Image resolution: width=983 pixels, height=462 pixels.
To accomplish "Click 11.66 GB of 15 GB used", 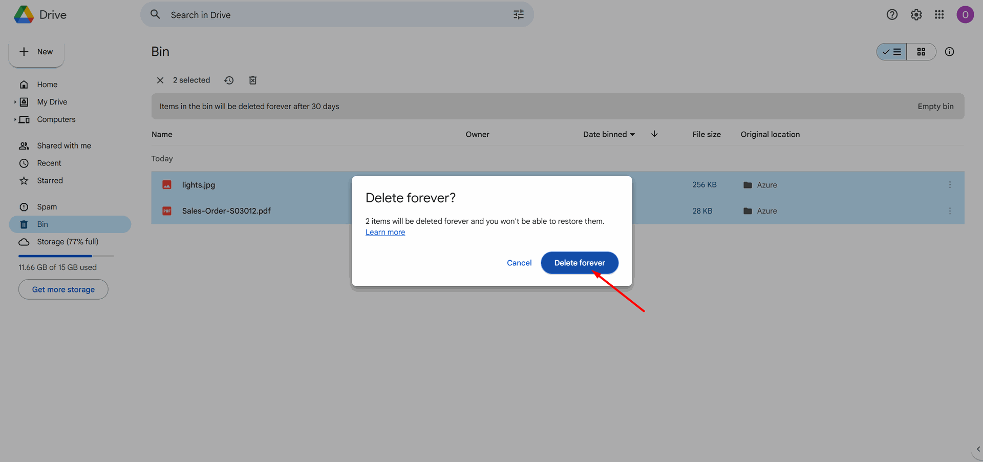I will (x=57, y=267).
